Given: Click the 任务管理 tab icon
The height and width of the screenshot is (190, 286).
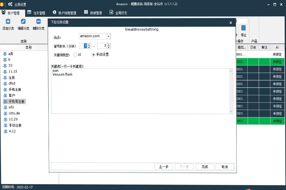Looking at the screenshot, I should tap(29, 12).
